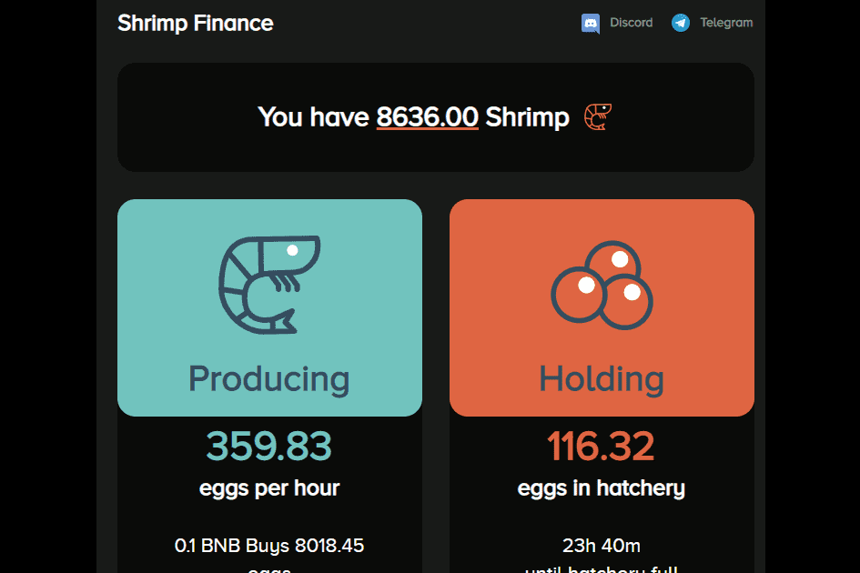Open the Discord link
Image resolution: width=860 pixels, height=573 pixels.
(x=617, y=23)
